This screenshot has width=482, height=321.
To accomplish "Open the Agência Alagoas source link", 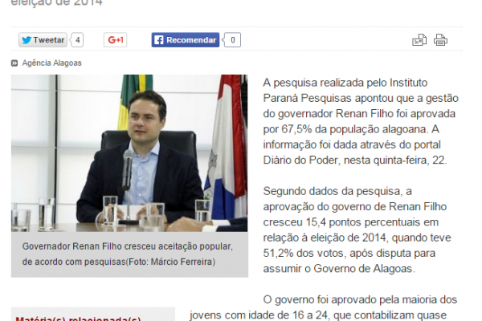I will 51,63.
